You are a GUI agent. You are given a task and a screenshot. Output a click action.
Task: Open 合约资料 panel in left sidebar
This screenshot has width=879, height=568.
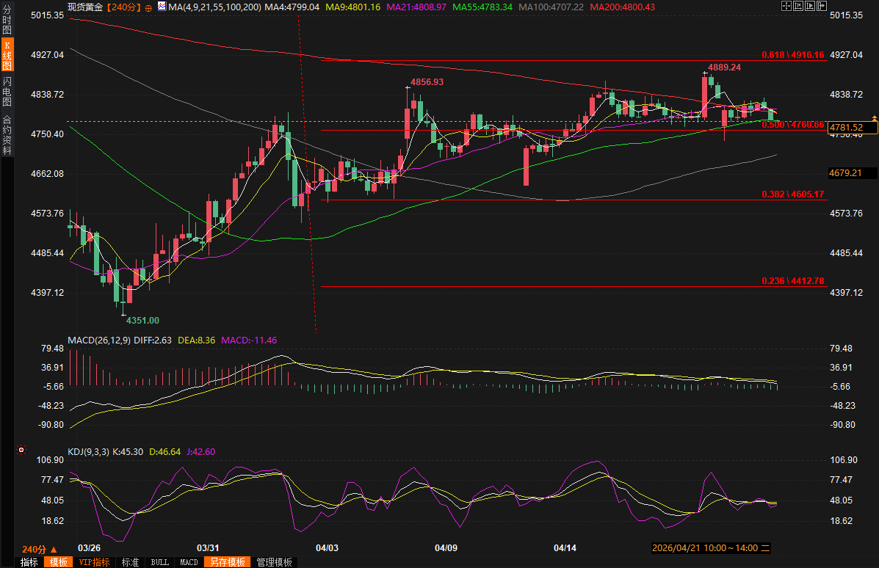[x=7, y=134]
